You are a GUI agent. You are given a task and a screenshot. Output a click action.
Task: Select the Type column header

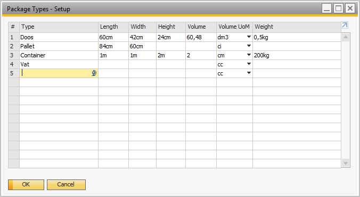pos(59,27)
